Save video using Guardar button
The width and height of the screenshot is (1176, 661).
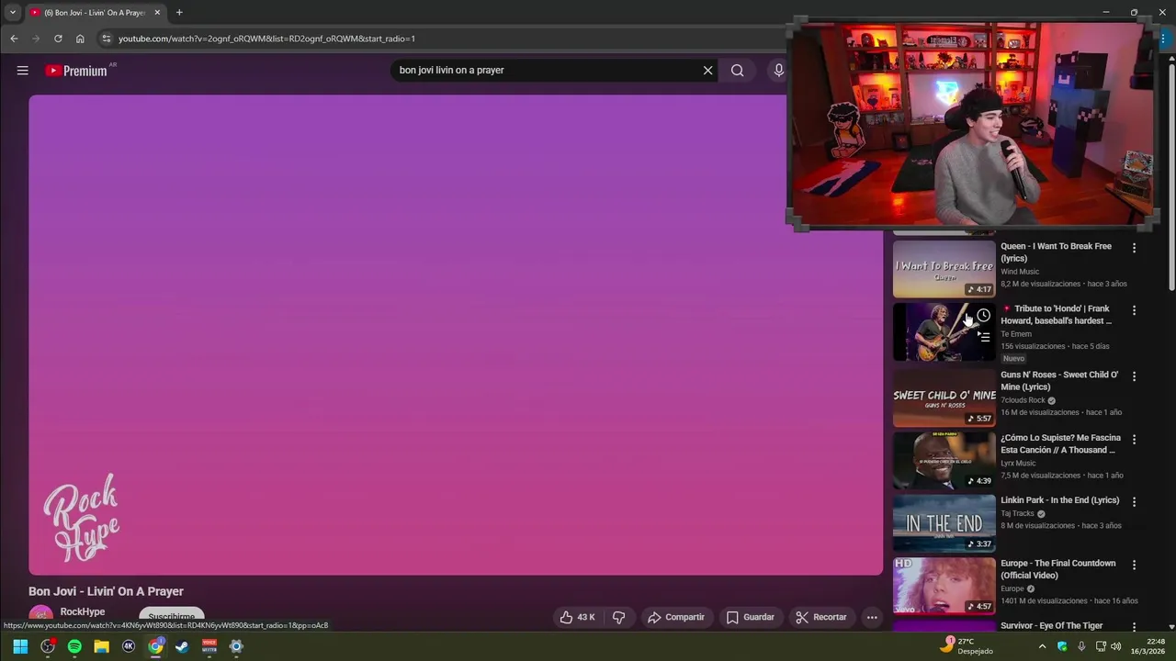pos(750,617)
